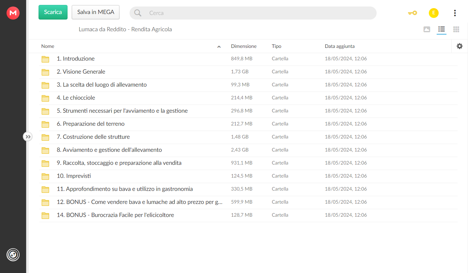
Task: Sort by Dimensione column
Action: (x=243, y=46)
